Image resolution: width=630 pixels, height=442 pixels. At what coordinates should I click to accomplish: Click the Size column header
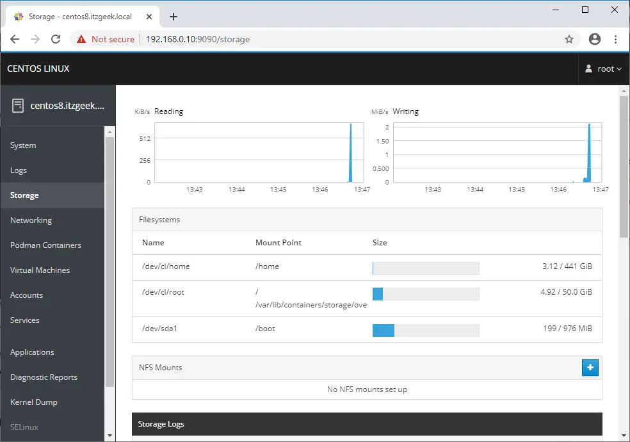point(380,243)
